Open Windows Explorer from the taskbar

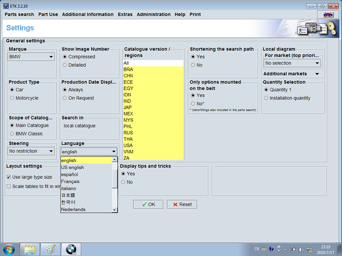tap(30, 250)
